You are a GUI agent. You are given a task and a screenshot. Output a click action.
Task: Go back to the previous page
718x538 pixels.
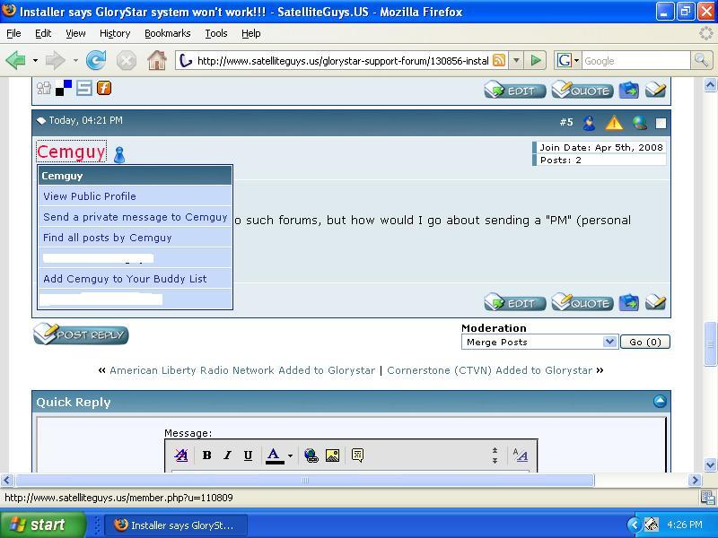(x=15, y=60)
